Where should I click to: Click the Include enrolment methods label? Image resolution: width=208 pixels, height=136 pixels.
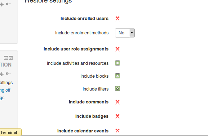click(82, 33)
